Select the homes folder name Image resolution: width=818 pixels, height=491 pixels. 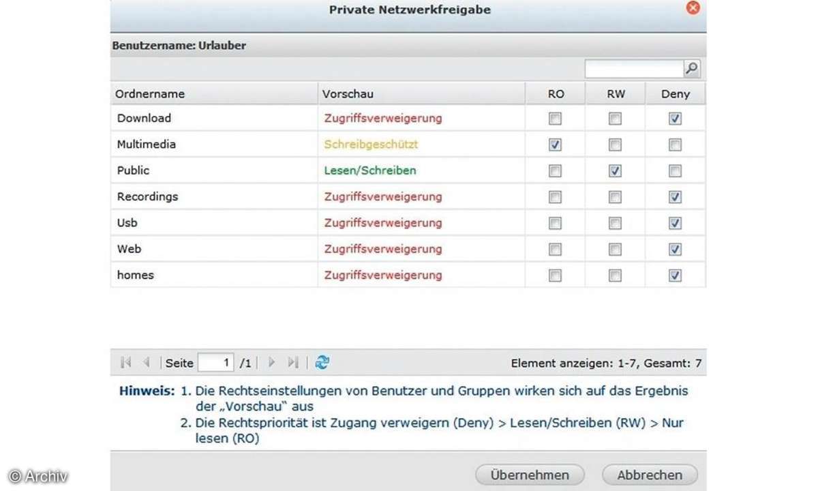tap(135, 276)
